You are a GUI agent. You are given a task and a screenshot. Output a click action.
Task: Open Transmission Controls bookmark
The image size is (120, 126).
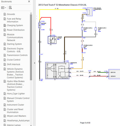pos(17,55)
